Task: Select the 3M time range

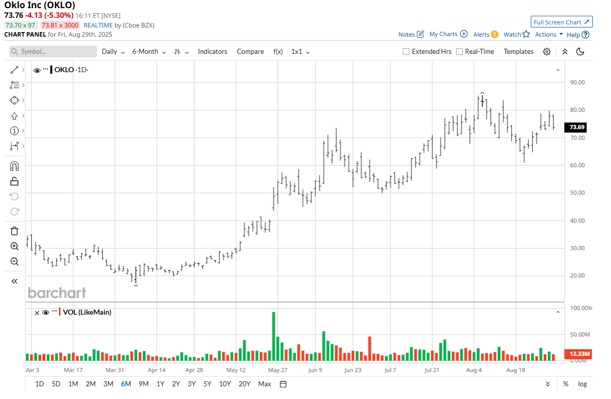Action: click(108, 384)
